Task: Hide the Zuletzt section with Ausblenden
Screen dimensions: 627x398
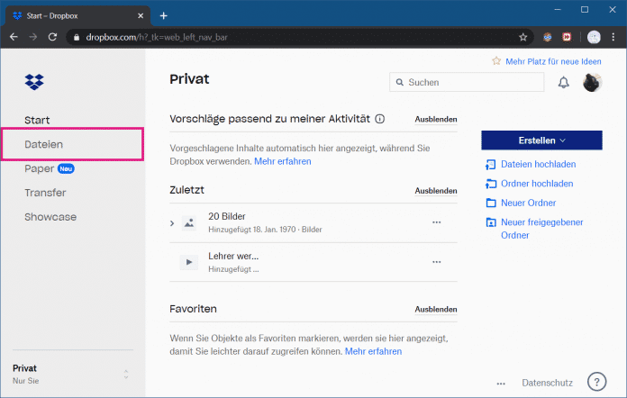Action: (x=435, y=191)
